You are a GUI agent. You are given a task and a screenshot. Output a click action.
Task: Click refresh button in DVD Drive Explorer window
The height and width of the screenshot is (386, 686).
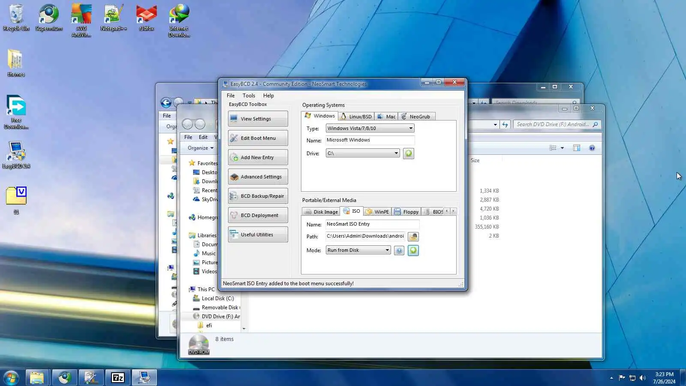tap(505, 124)
